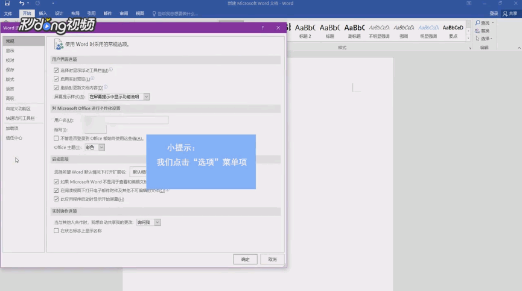522x291 pixels.
Task: Apply the 明显强调 style
Action: coord(428,31)
